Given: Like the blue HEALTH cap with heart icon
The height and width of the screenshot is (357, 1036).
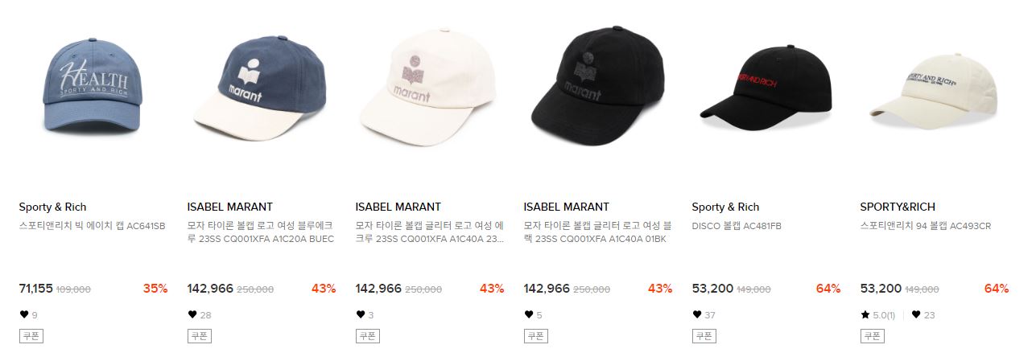Looking at the screenshot, I should [23, 314].
